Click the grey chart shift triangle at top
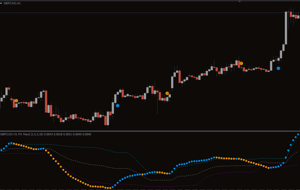Image resolution: width=300 pixels, height=190 pixels. click(x=240, y=2)
